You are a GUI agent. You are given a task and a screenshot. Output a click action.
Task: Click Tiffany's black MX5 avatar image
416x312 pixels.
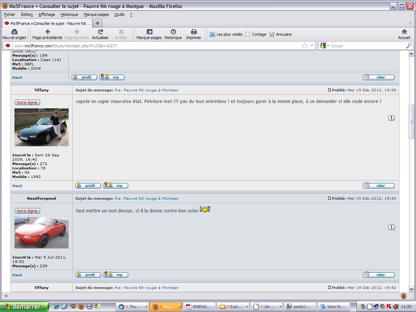(x=42, y=127)
